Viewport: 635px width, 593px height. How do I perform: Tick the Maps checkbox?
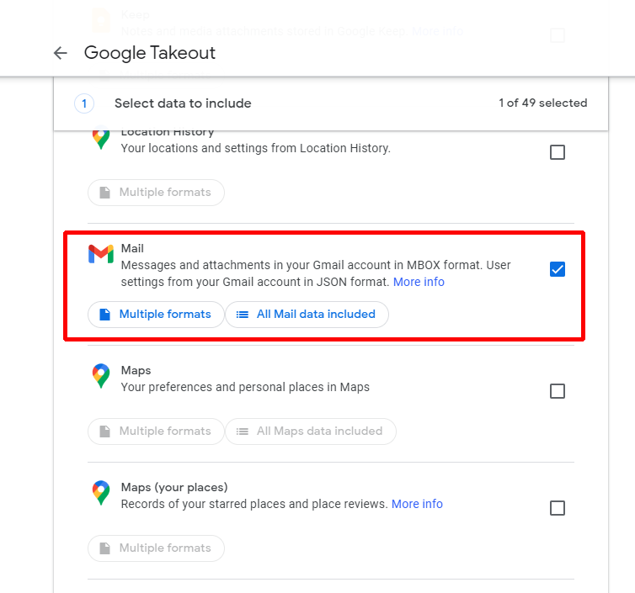coord(557,391)
